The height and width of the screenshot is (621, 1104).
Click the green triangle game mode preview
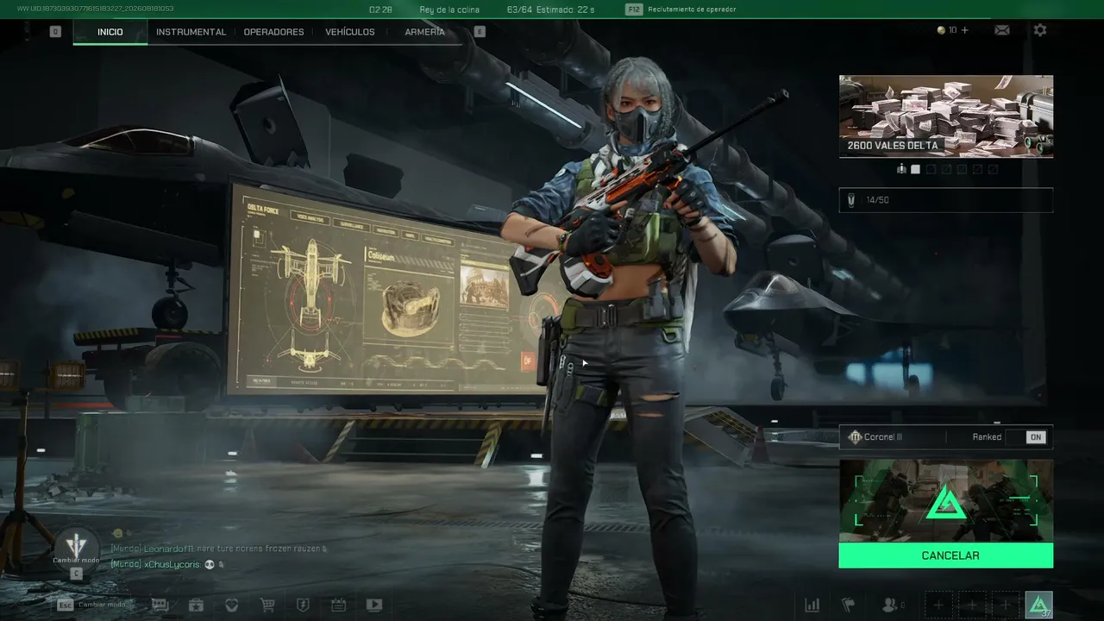click(x=946, y=500)
